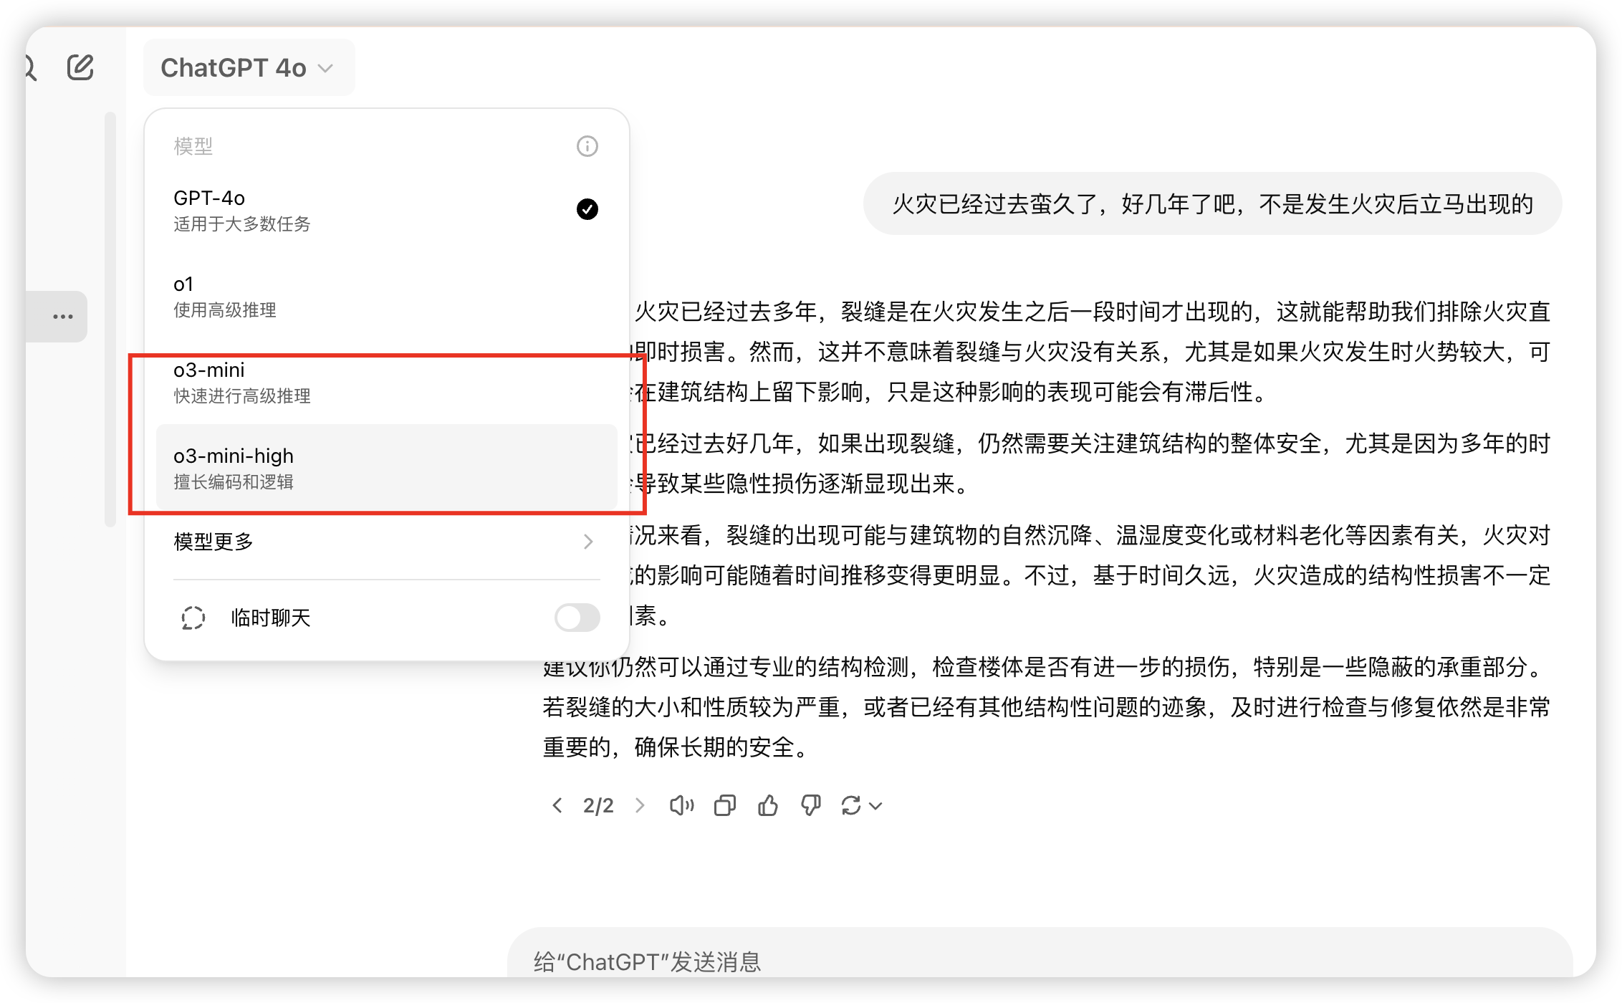Click the search icon in sidebar
This screenshot has height=1003, width=1622.
[30, 68]
